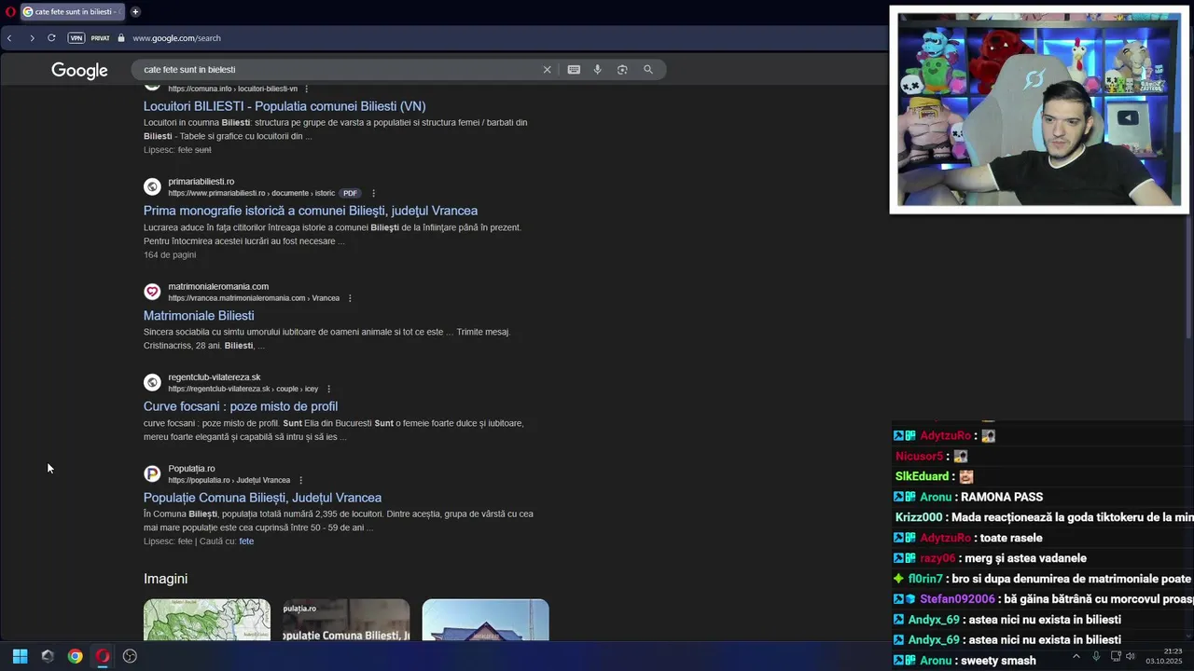1194x671 pixels.
Task: Open more options for matrimonialeromania.com result
Action: click(350, 298)
